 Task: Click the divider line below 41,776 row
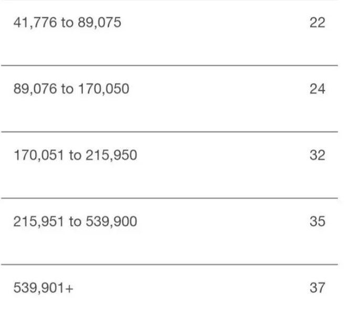[x=170, y=66]
